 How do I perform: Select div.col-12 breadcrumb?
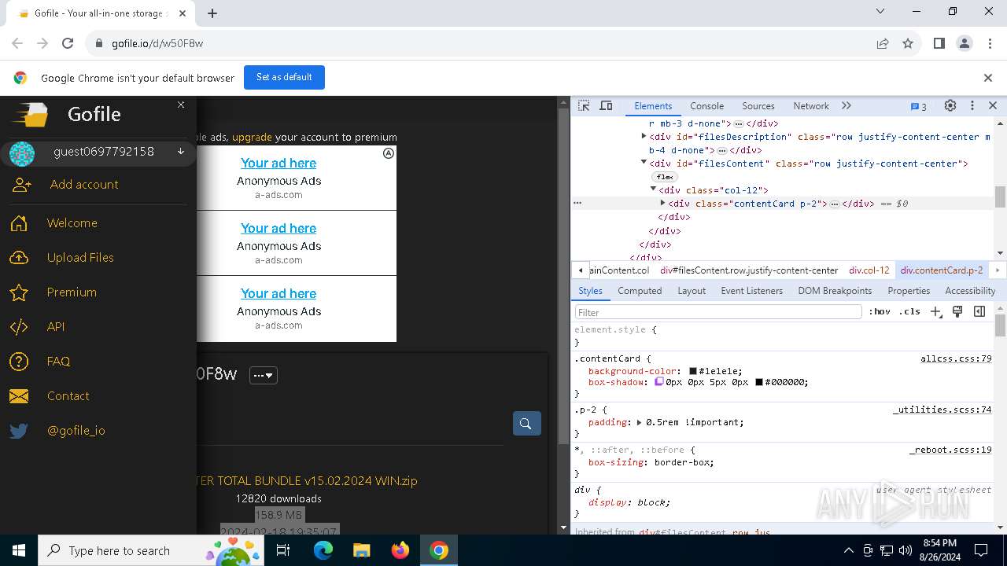point(869,270)
